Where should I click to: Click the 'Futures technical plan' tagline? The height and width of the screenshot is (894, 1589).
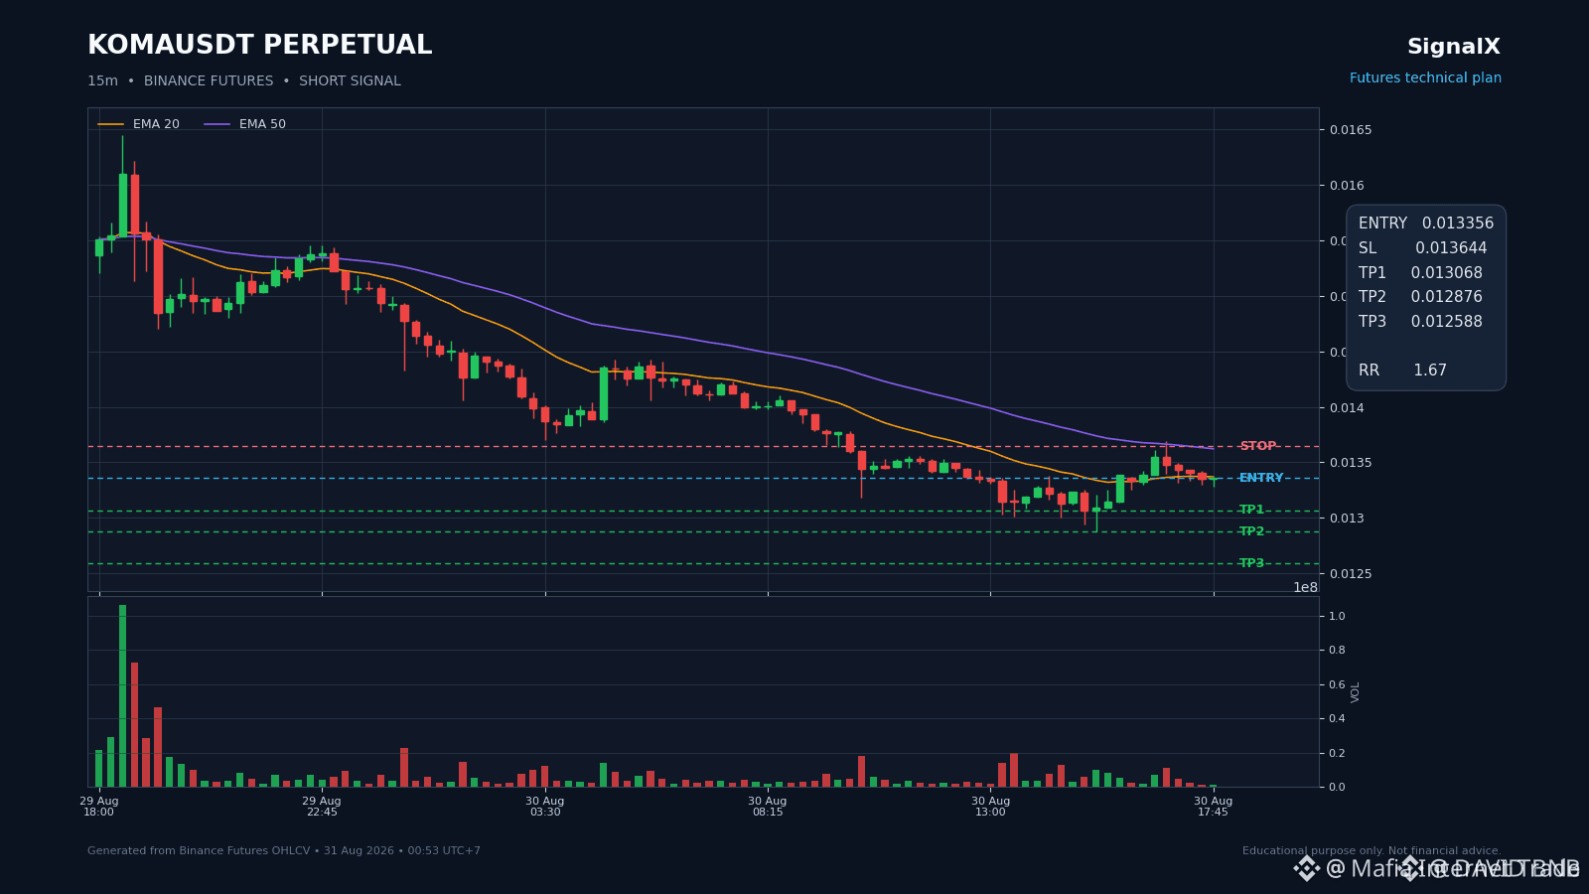(x=1425, y=78)
